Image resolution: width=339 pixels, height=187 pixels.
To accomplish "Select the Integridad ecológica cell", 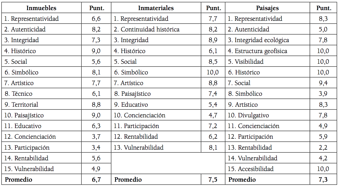I will pos(258,40).
